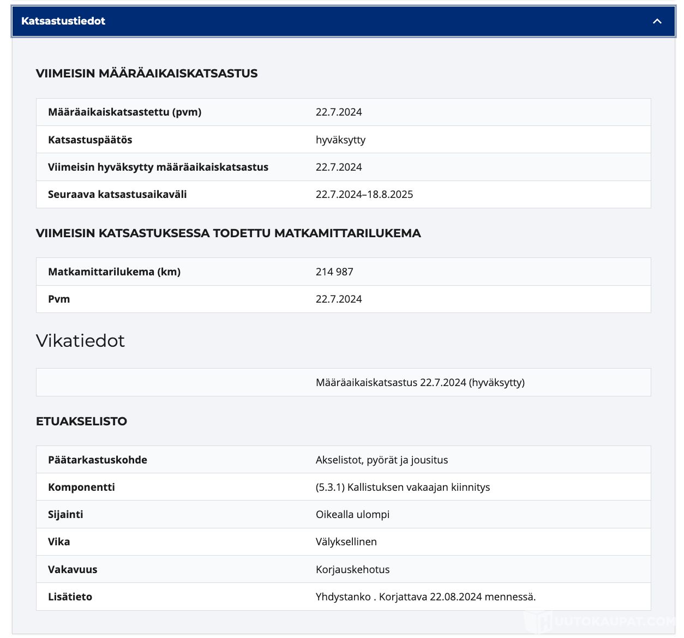684x638 pixels.
Task: Select Viimeisin hyväksytty määräaikaiskatsastus date value
Action: [x=339, y=167]
